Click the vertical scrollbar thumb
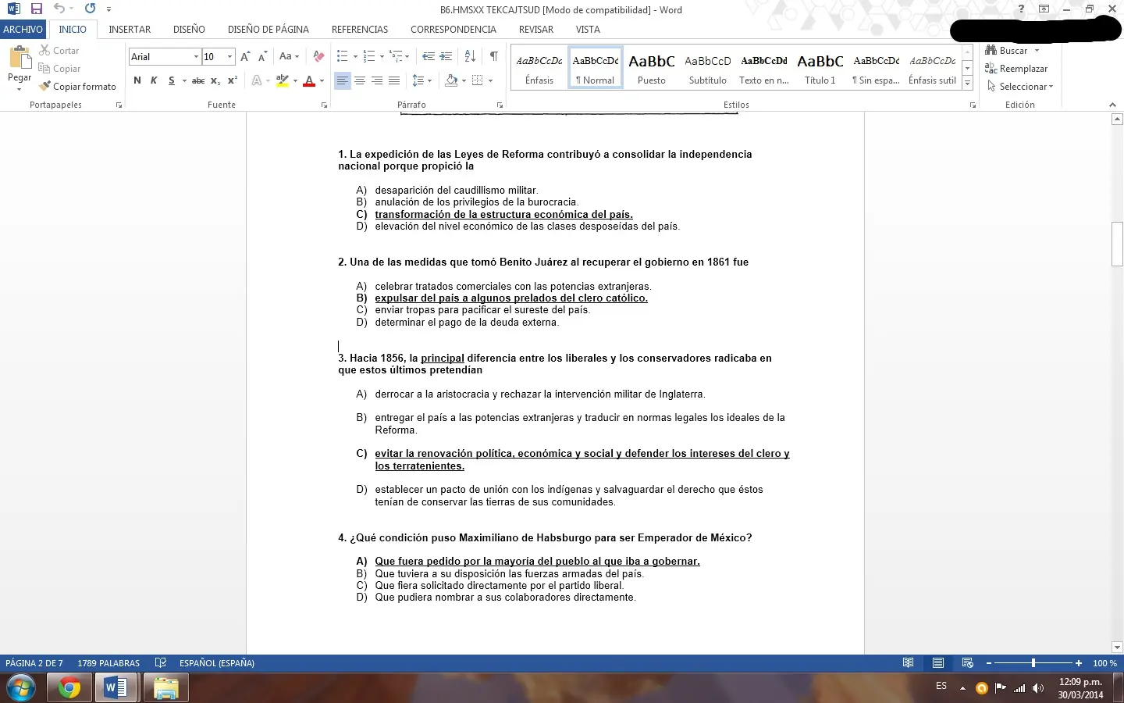Image resolution: width=1124 pixels, height=703 pixels. pyautogui.click(x=1117, y=244)
